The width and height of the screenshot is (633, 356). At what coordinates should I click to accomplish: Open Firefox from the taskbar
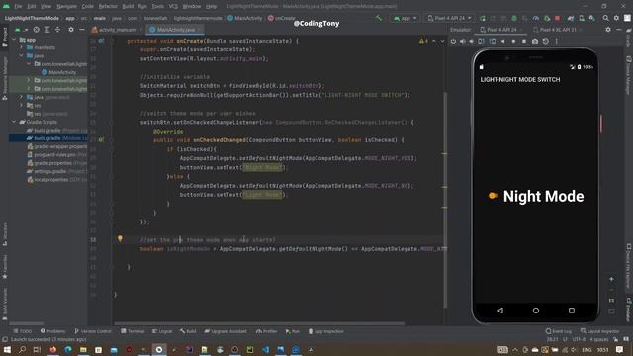52,349
